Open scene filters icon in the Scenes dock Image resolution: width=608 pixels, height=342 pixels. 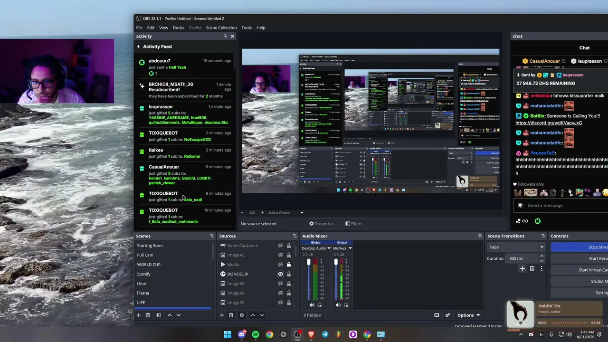(159, 315)
